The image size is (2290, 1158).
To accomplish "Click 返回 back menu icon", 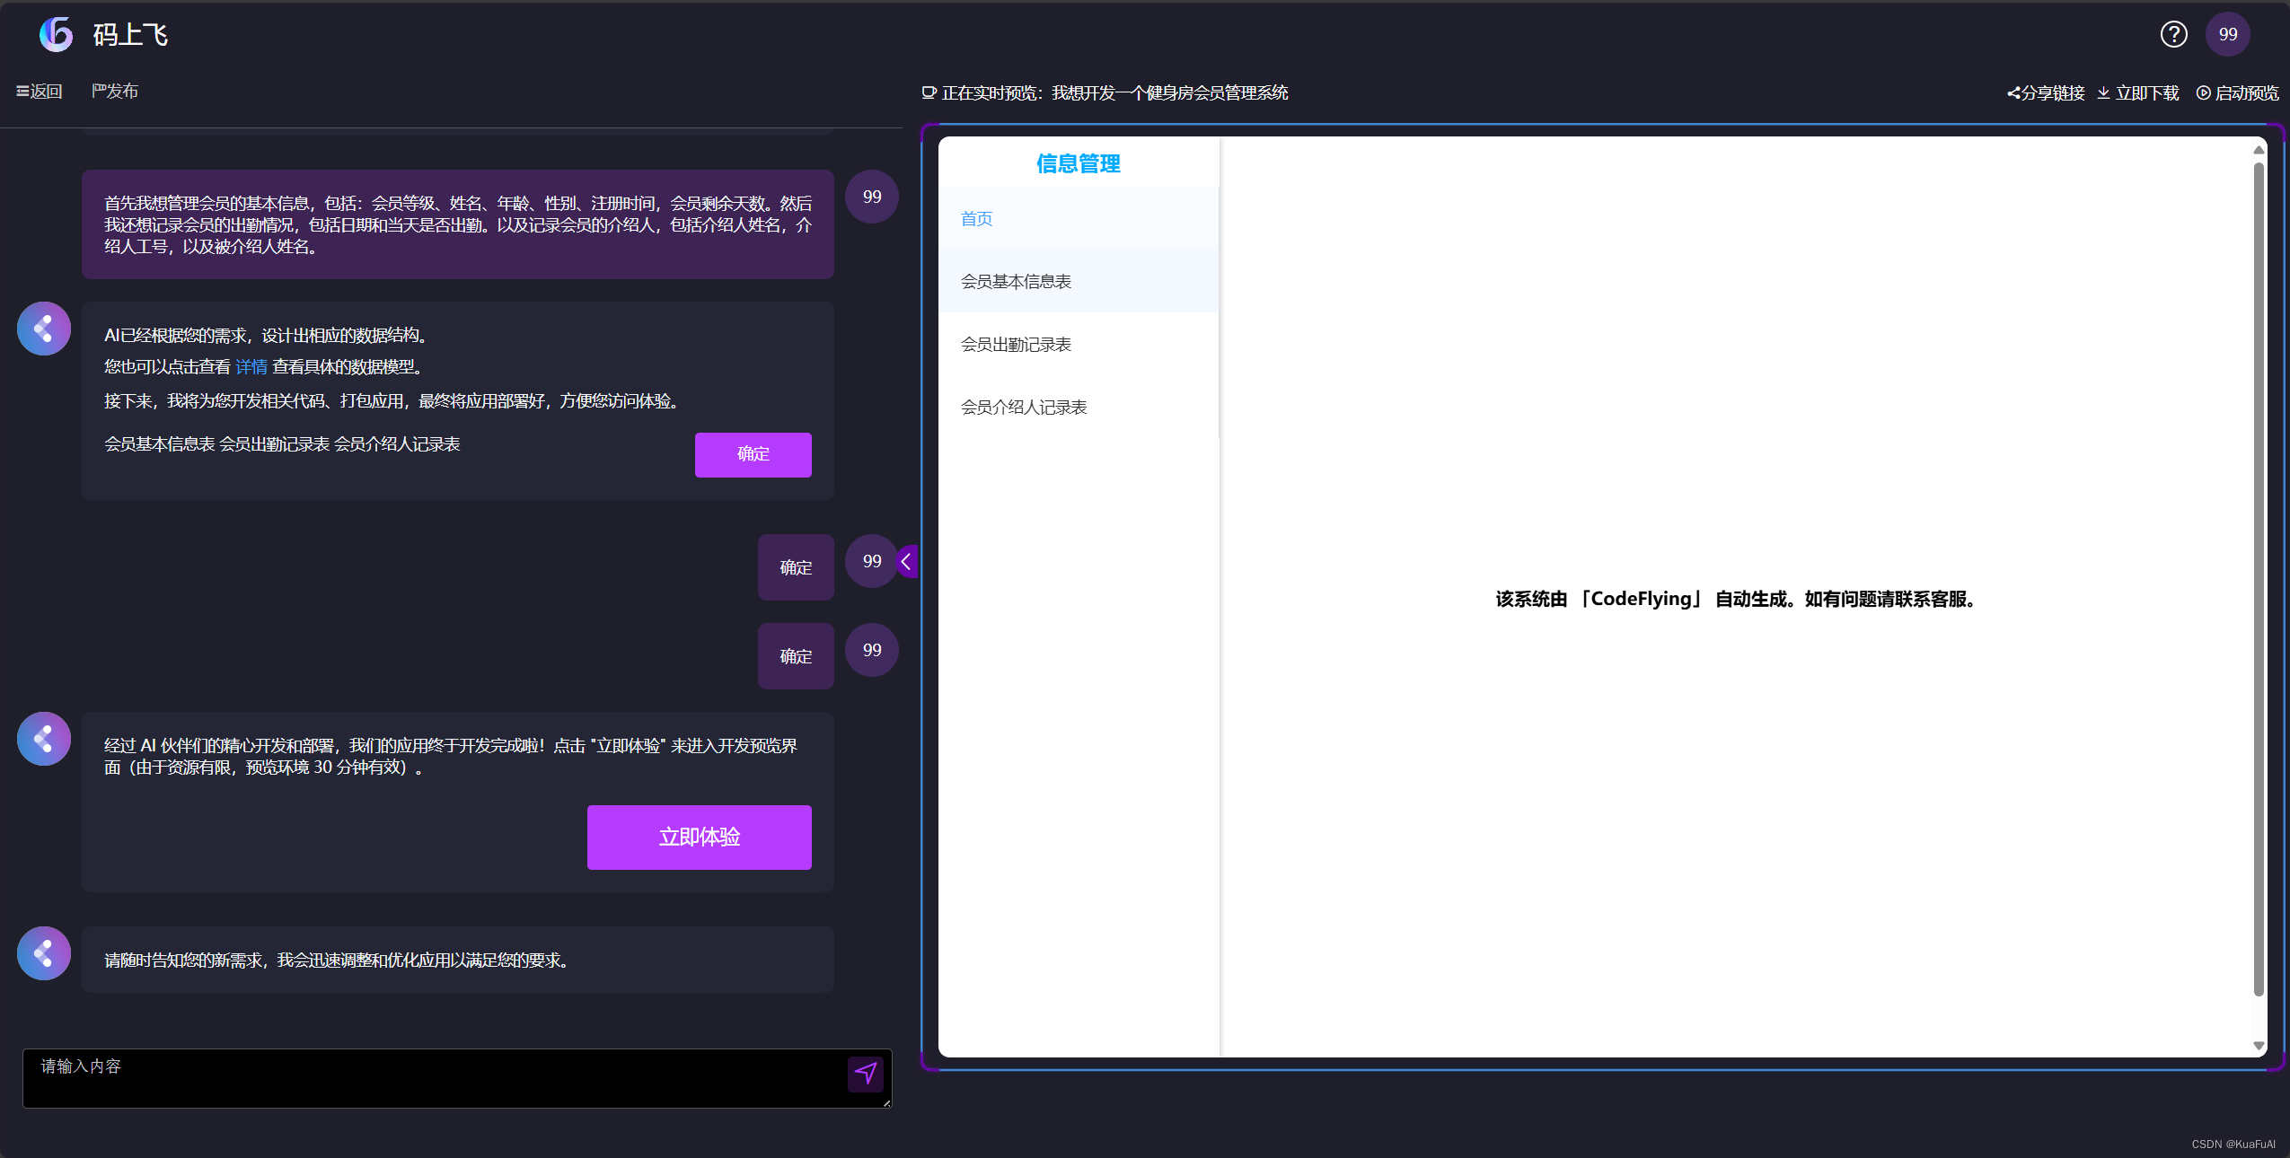I will 23,92.
